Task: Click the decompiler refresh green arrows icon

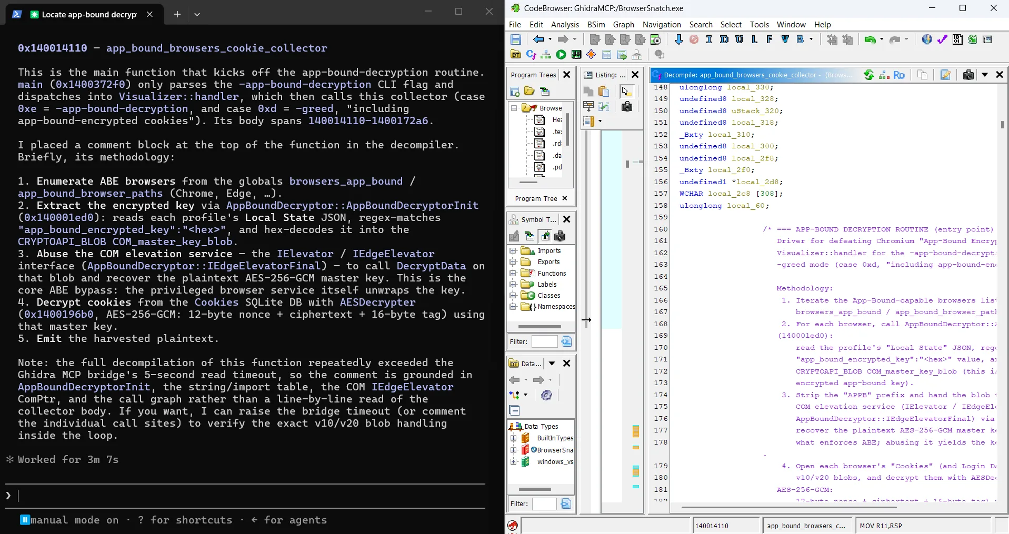Action: [869, 75]
